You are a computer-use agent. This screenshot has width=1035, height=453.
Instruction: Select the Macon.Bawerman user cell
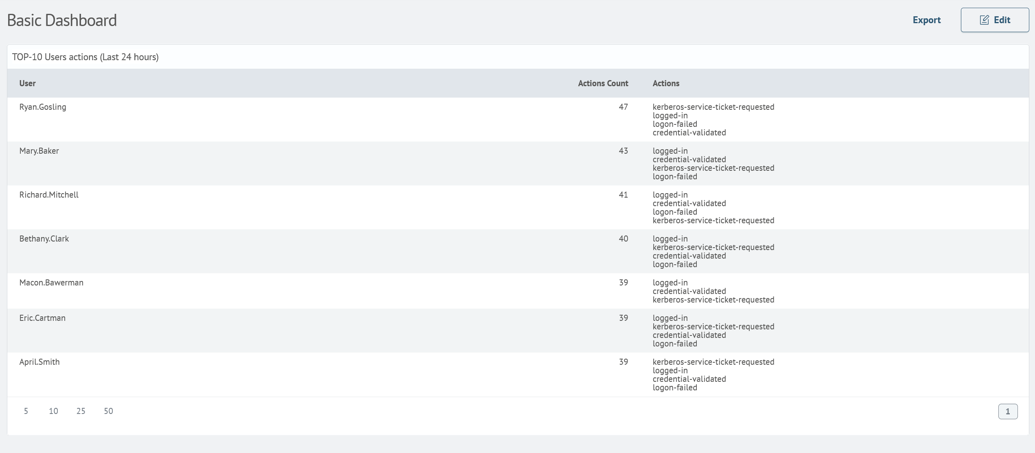tap(51, 283)
